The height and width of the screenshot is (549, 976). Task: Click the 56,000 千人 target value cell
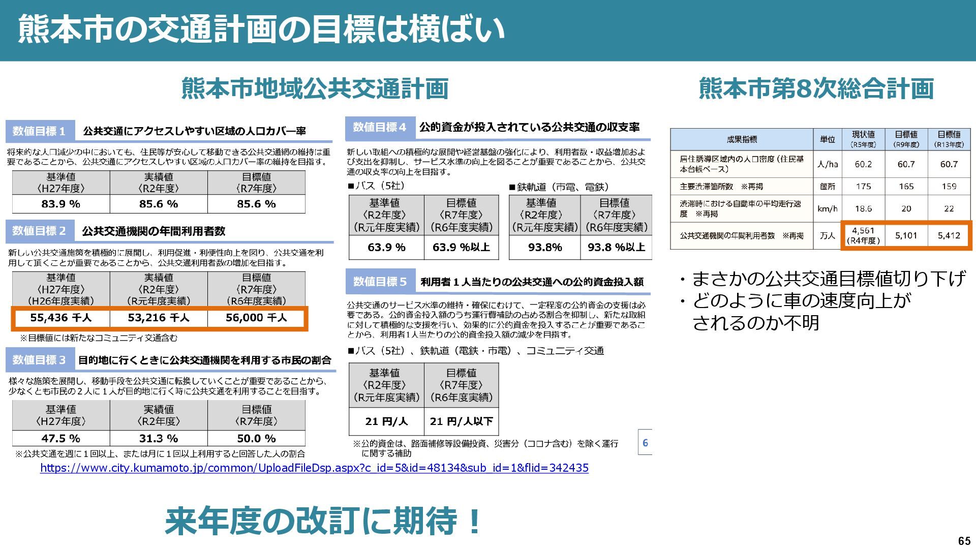pyautogui.click(x=256, y=318)
